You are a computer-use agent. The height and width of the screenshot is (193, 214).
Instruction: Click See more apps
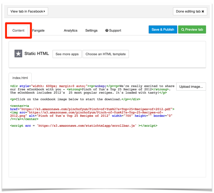67,54
